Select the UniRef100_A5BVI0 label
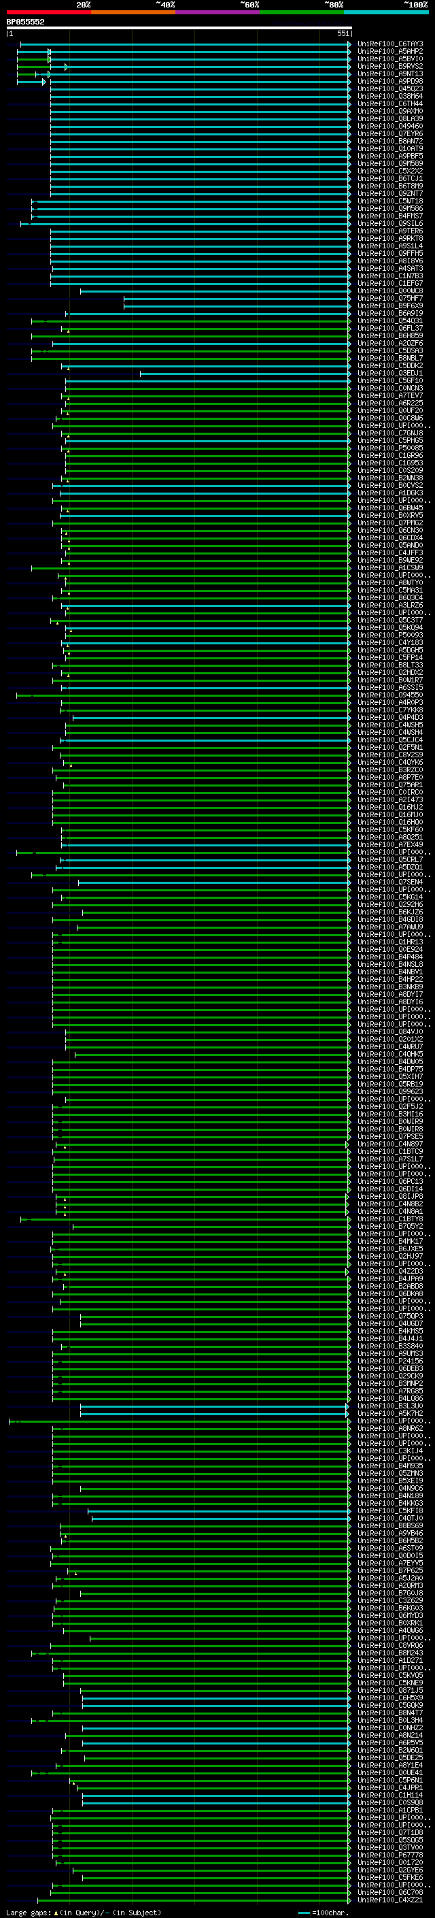 (x=390, y=59)
